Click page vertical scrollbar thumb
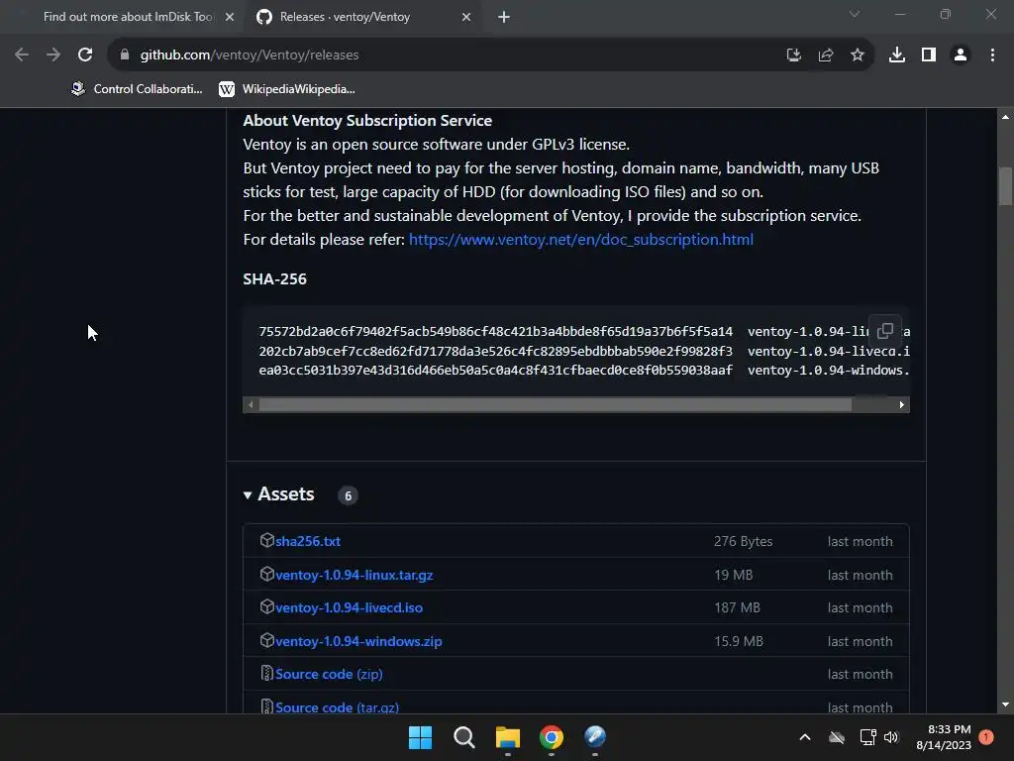The height and width of the screenshot is (761, 1014). [1005, 186]
